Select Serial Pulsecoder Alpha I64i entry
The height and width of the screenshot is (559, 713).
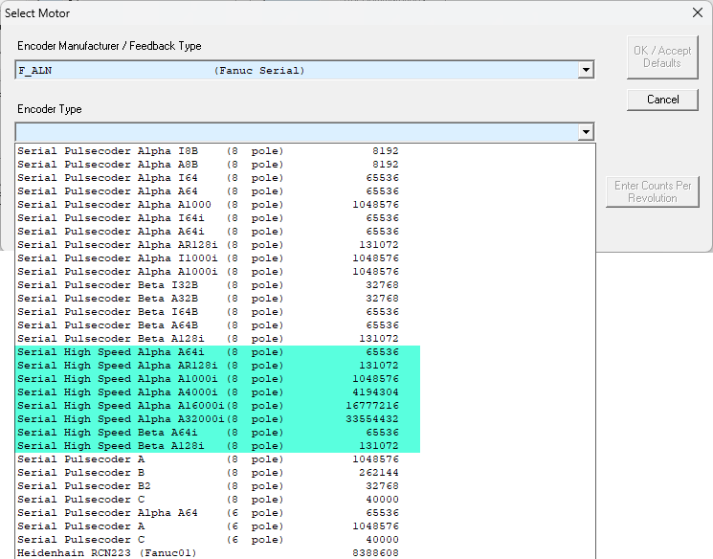click(x=305, y=218)
